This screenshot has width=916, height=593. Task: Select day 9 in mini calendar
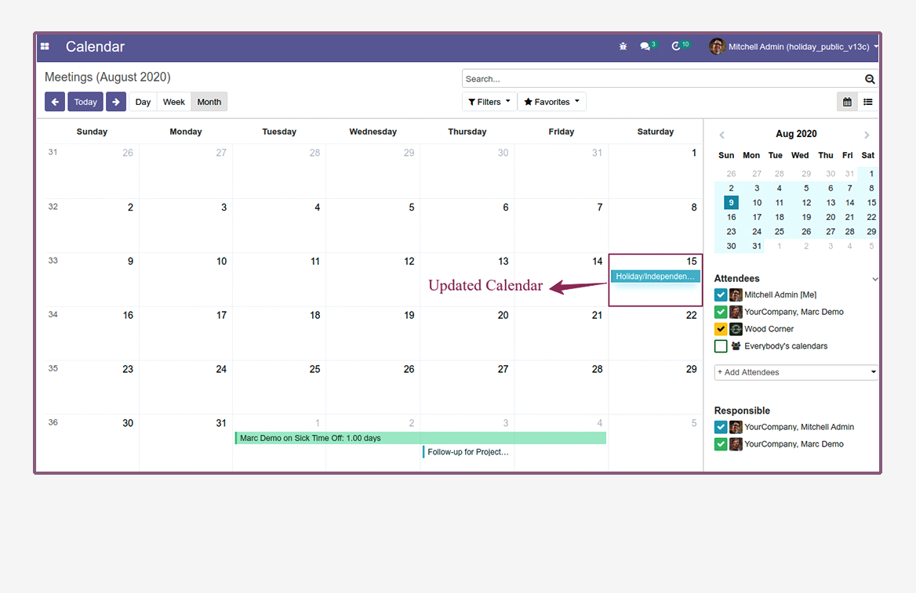point(731,203)
